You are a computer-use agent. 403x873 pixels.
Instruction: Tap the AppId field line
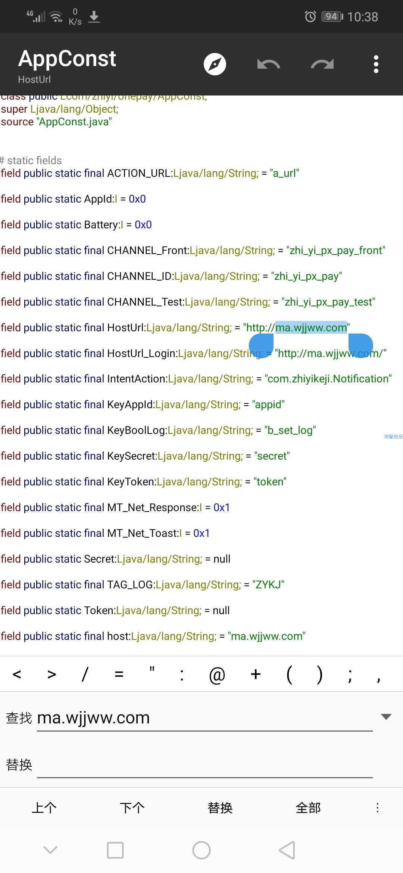pyautogui.click(x=73, y=199)
